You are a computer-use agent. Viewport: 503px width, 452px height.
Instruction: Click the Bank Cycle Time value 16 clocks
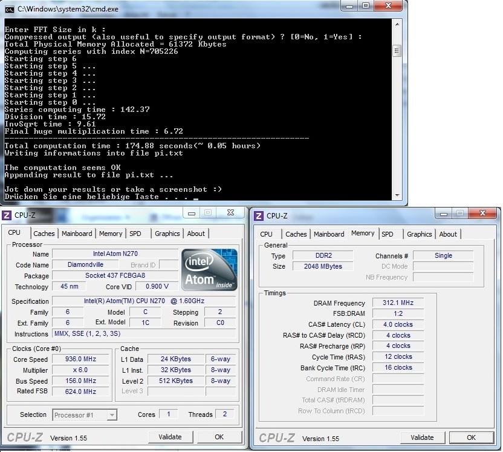398,367
